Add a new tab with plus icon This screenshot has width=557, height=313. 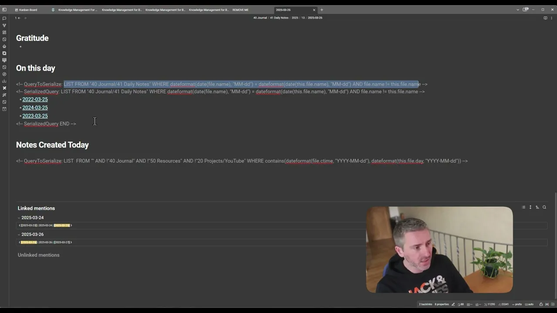click(322, 10)
